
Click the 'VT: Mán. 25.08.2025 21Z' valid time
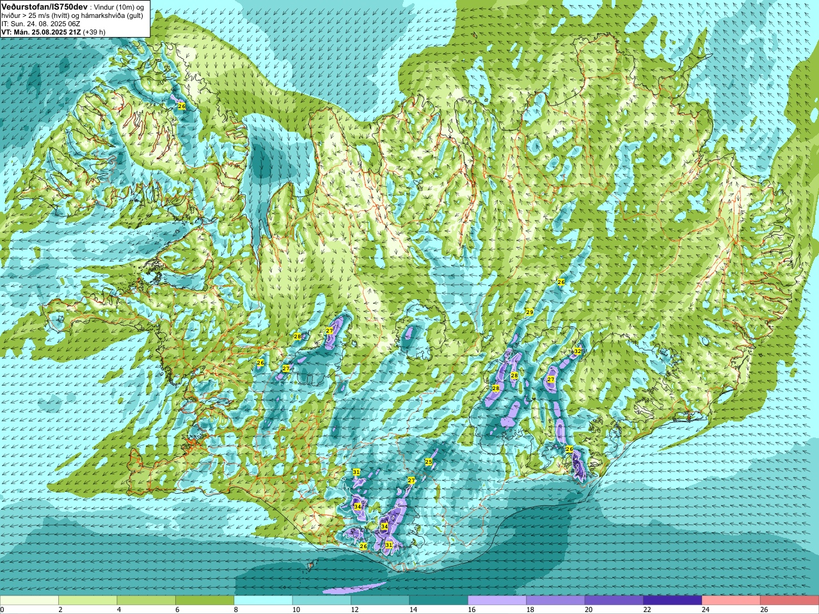point(41,32)
